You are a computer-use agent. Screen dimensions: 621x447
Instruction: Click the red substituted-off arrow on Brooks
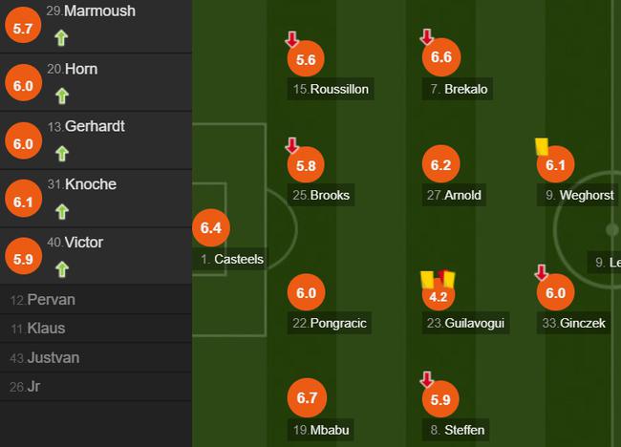292,145
